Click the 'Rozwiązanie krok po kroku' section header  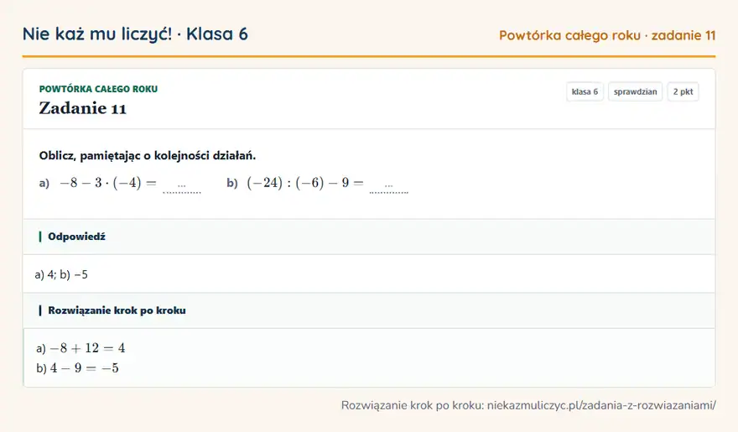[x=369, y=310]
